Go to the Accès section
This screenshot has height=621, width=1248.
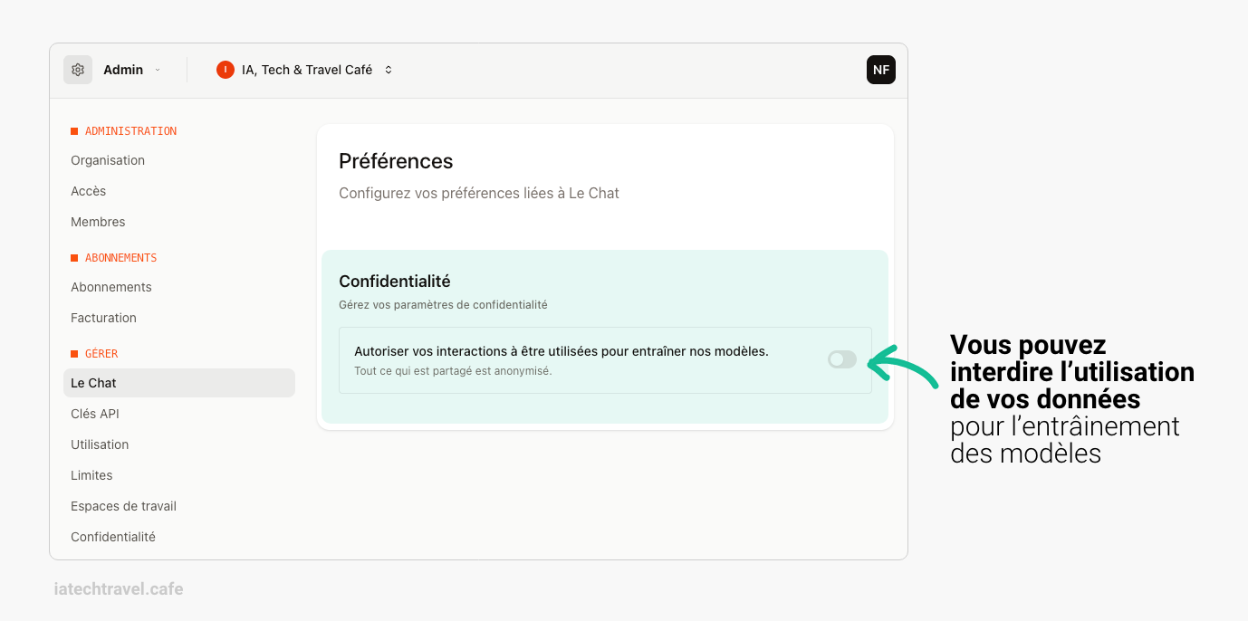click(89, 191)
